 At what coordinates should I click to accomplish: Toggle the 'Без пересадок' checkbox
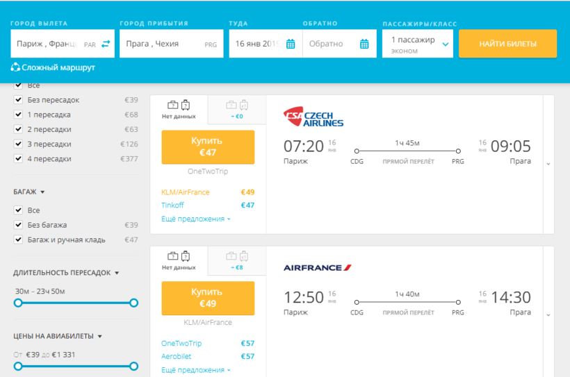19,100
